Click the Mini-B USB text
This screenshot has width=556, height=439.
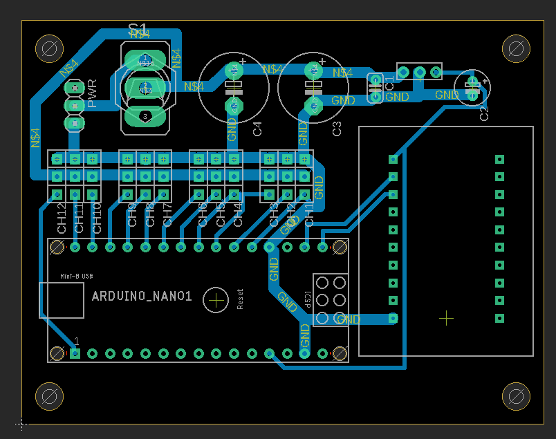click(x=77, y=277)
